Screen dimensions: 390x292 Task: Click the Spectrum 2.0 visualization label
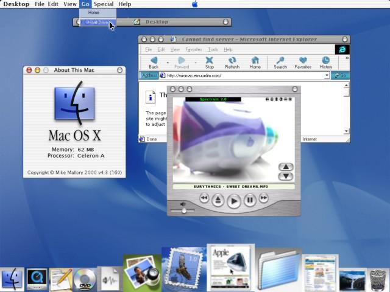pos(213,99)
